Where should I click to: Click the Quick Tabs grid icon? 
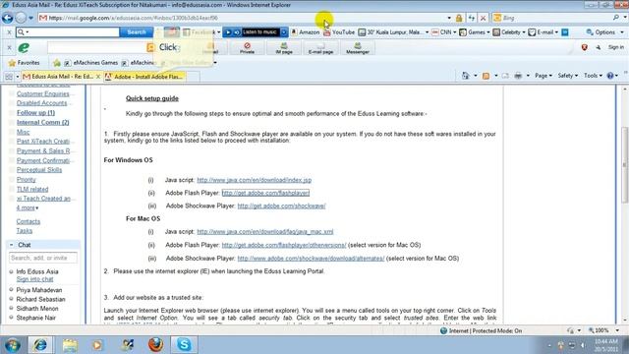(9, 77)
